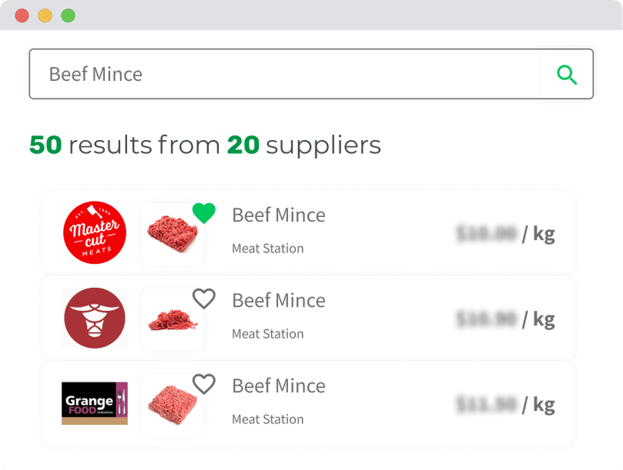Screen dimensions: 623x470
Task: Click the yellow minimize window dot
Action: 45,14
